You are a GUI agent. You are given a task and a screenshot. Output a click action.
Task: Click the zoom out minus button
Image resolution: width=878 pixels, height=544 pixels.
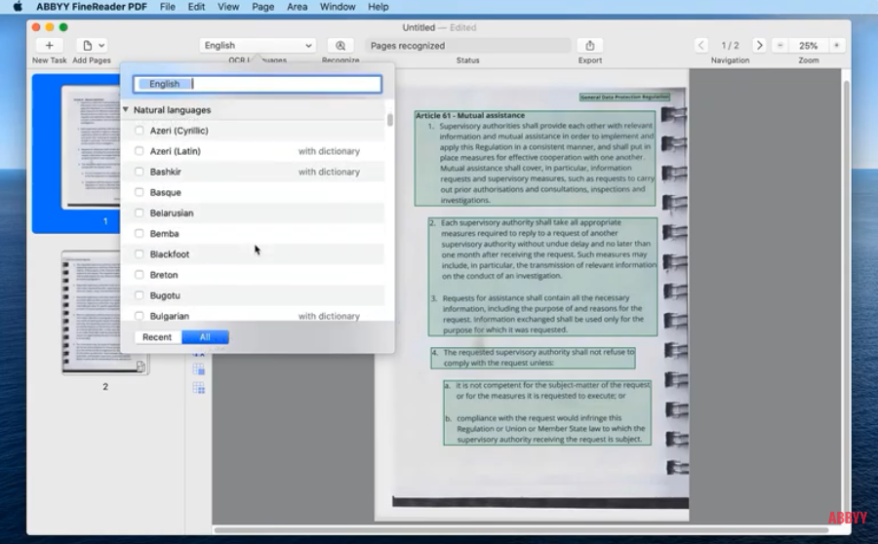click(780, 45)
